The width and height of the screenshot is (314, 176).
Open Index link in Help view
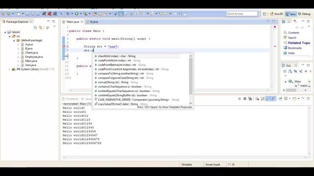291,53
